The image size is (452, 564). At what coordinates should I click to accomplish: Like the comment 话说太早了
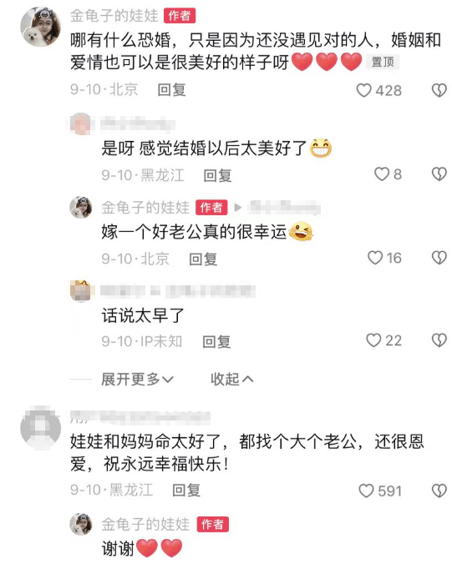[x=373, y=340]
